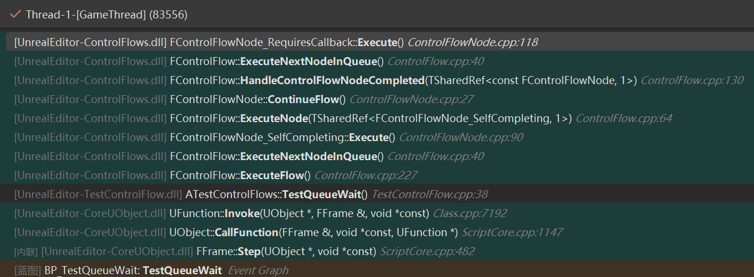754x277 pixels.
Task: Click the ControlFlow.cpp:130 file reference
Action: [691, 81]
